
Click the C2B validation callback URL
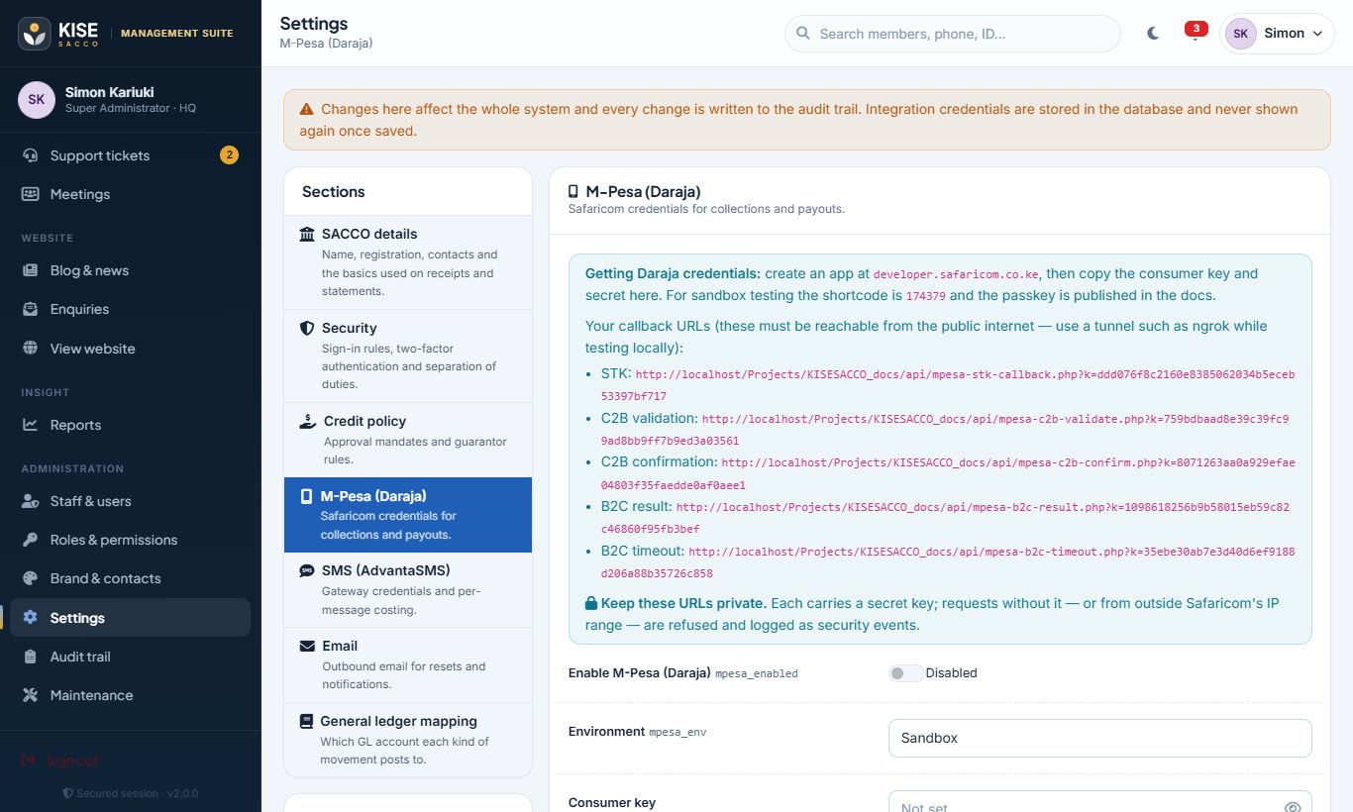tap(945, 430)
